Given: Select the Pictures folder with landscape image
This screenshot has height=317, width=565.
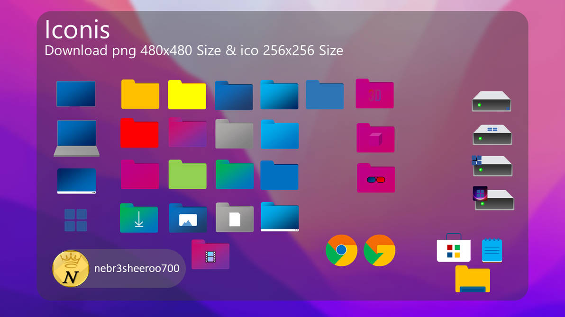Looking at the screenshot, I should 188,218.
